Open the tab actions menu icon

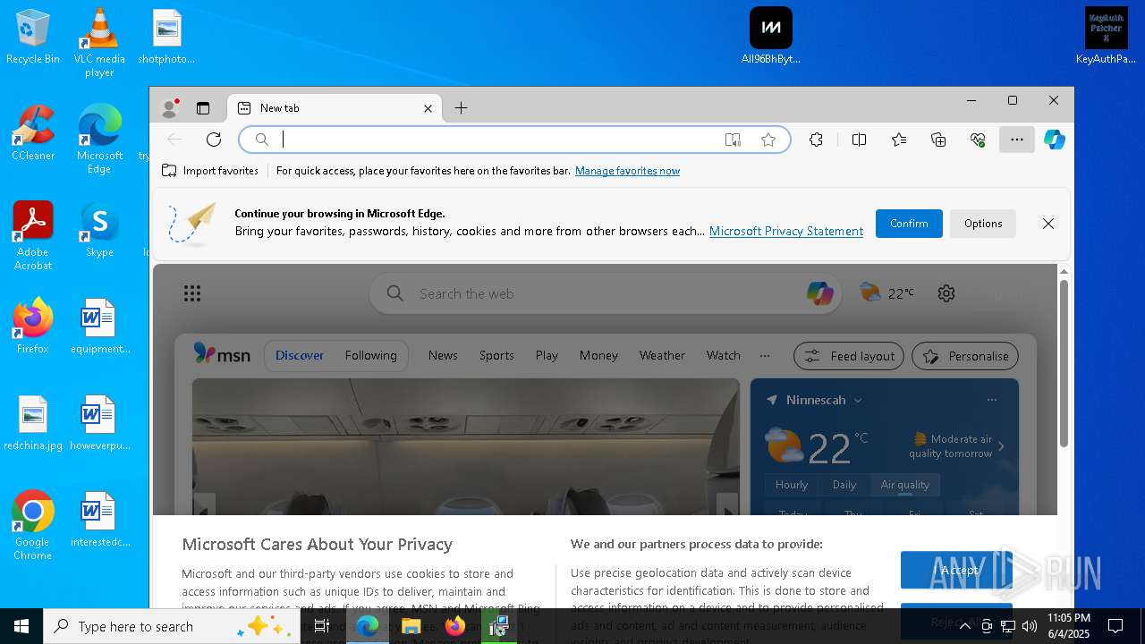click(x=203, y=108)
